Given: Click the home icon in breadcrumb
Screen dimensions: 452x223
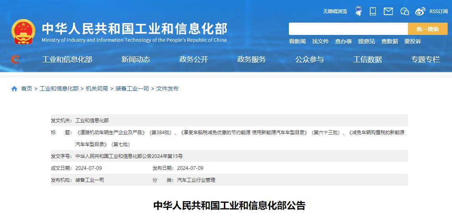Looking at the screenshot, I should click(x=14, y=88).
